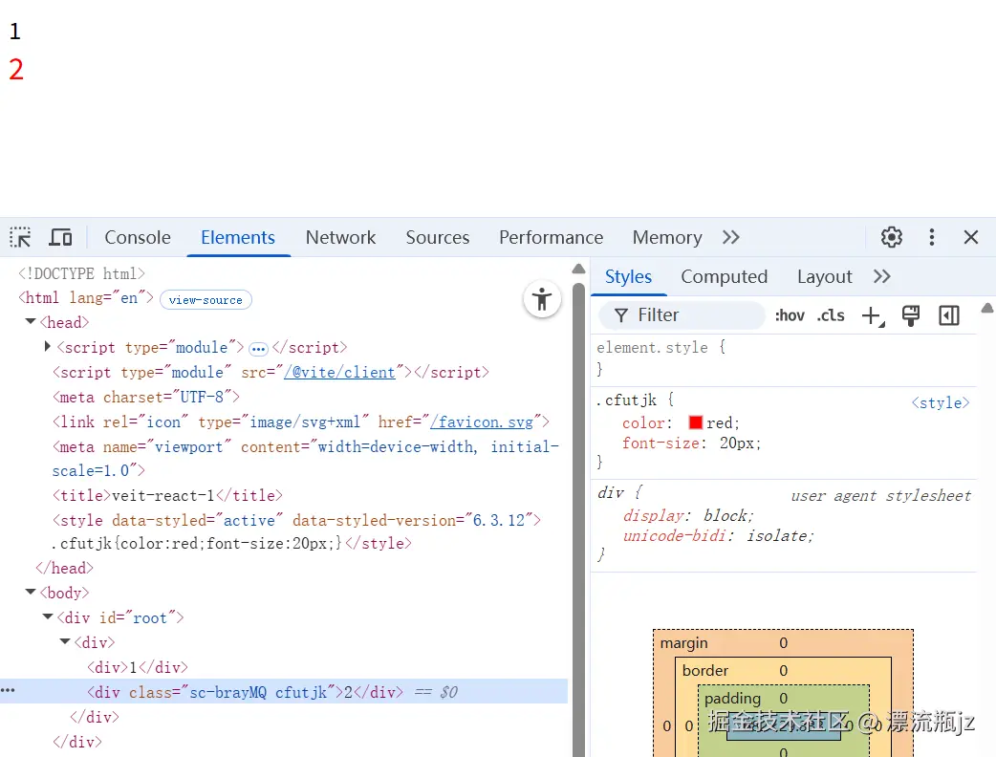This screenshot has width=996, height=757.
Task: Click the rendering emulation brush icon
Action: point(910,314)
